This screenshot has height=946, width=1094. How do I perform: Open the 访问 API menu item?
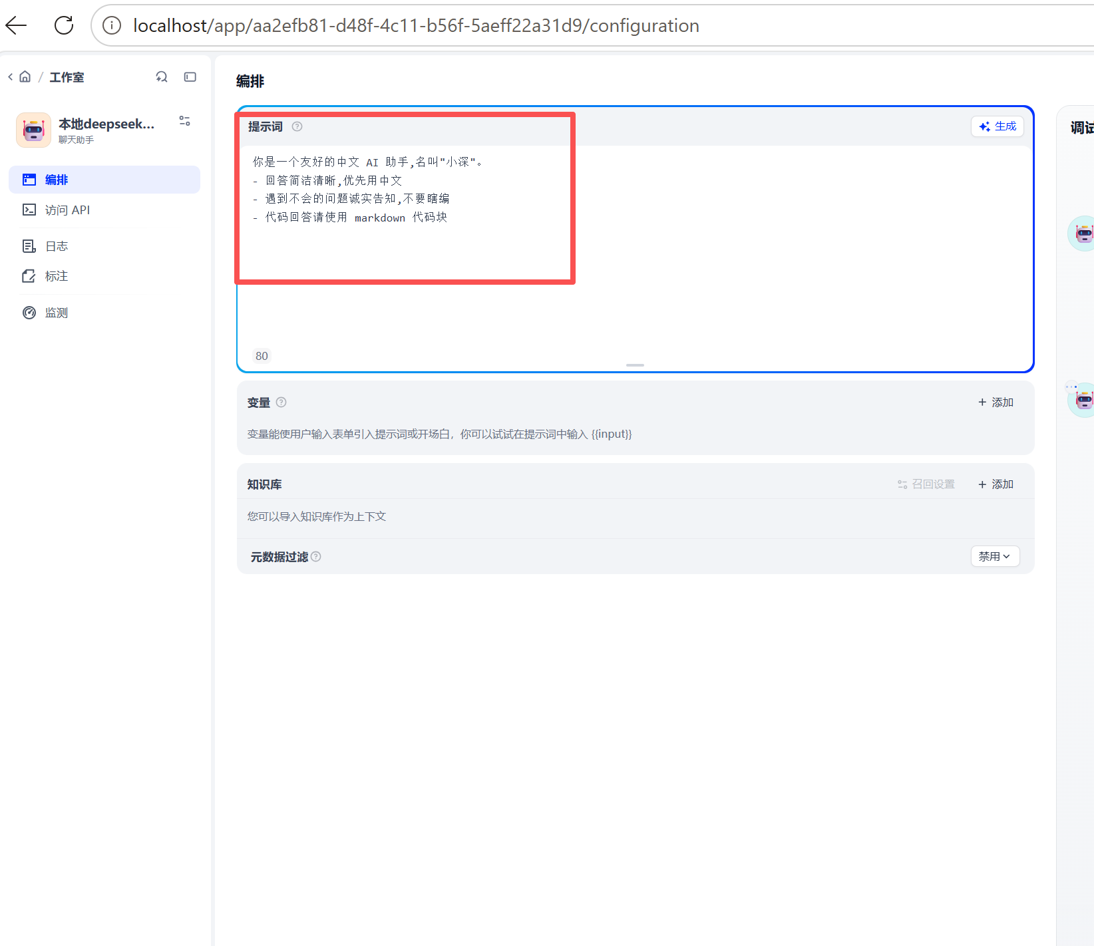pyautogui.click(x=104, y=210)
